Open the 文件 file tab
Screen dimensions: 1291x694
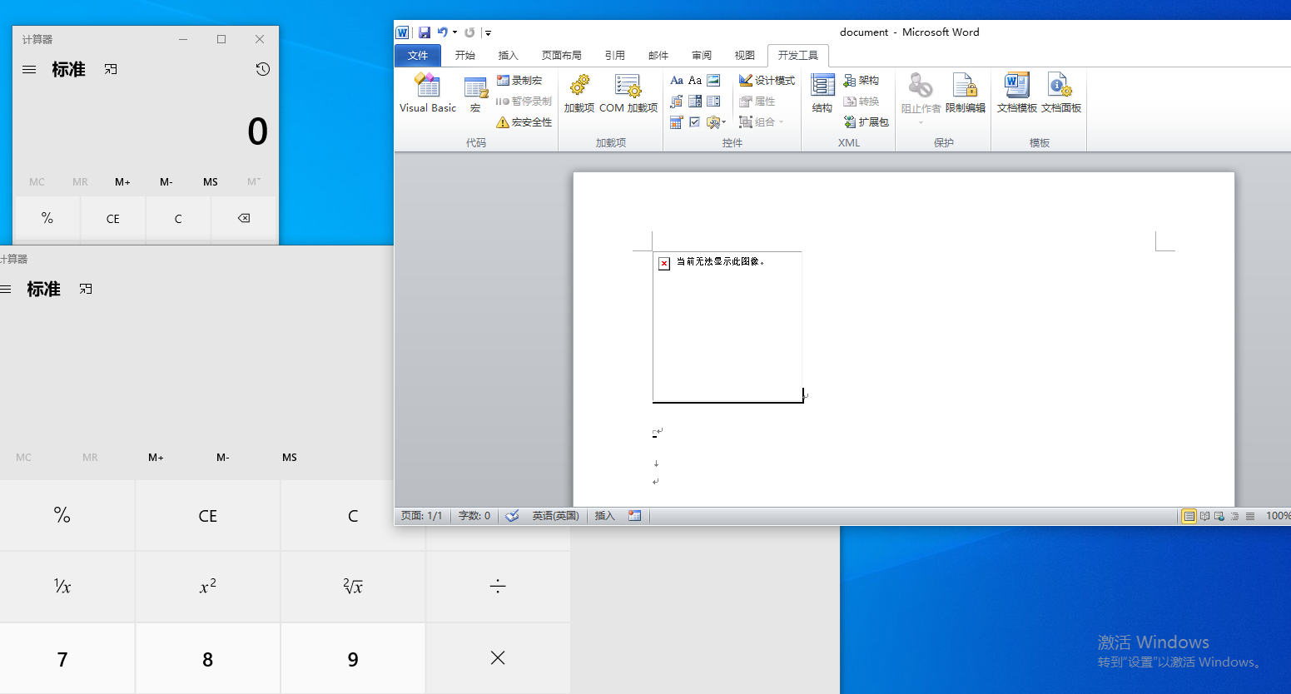pyautogui.click(x=418, y=56)
